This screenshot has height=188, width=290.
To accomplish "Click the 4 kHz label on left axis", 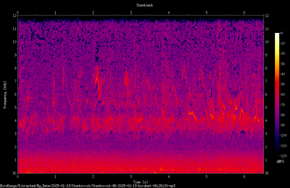I will pyautogui.click(x=15, y=121).
